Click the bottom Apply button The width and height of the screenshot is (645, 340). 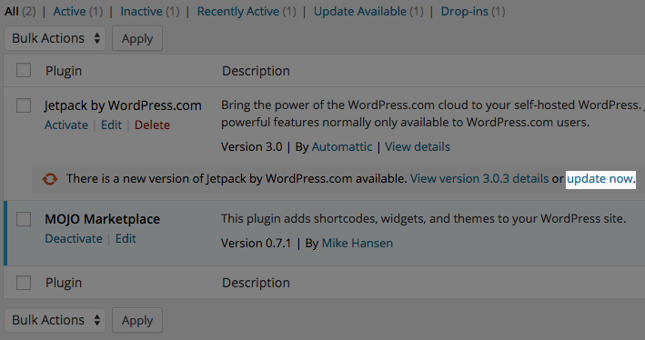click(137, 320)
